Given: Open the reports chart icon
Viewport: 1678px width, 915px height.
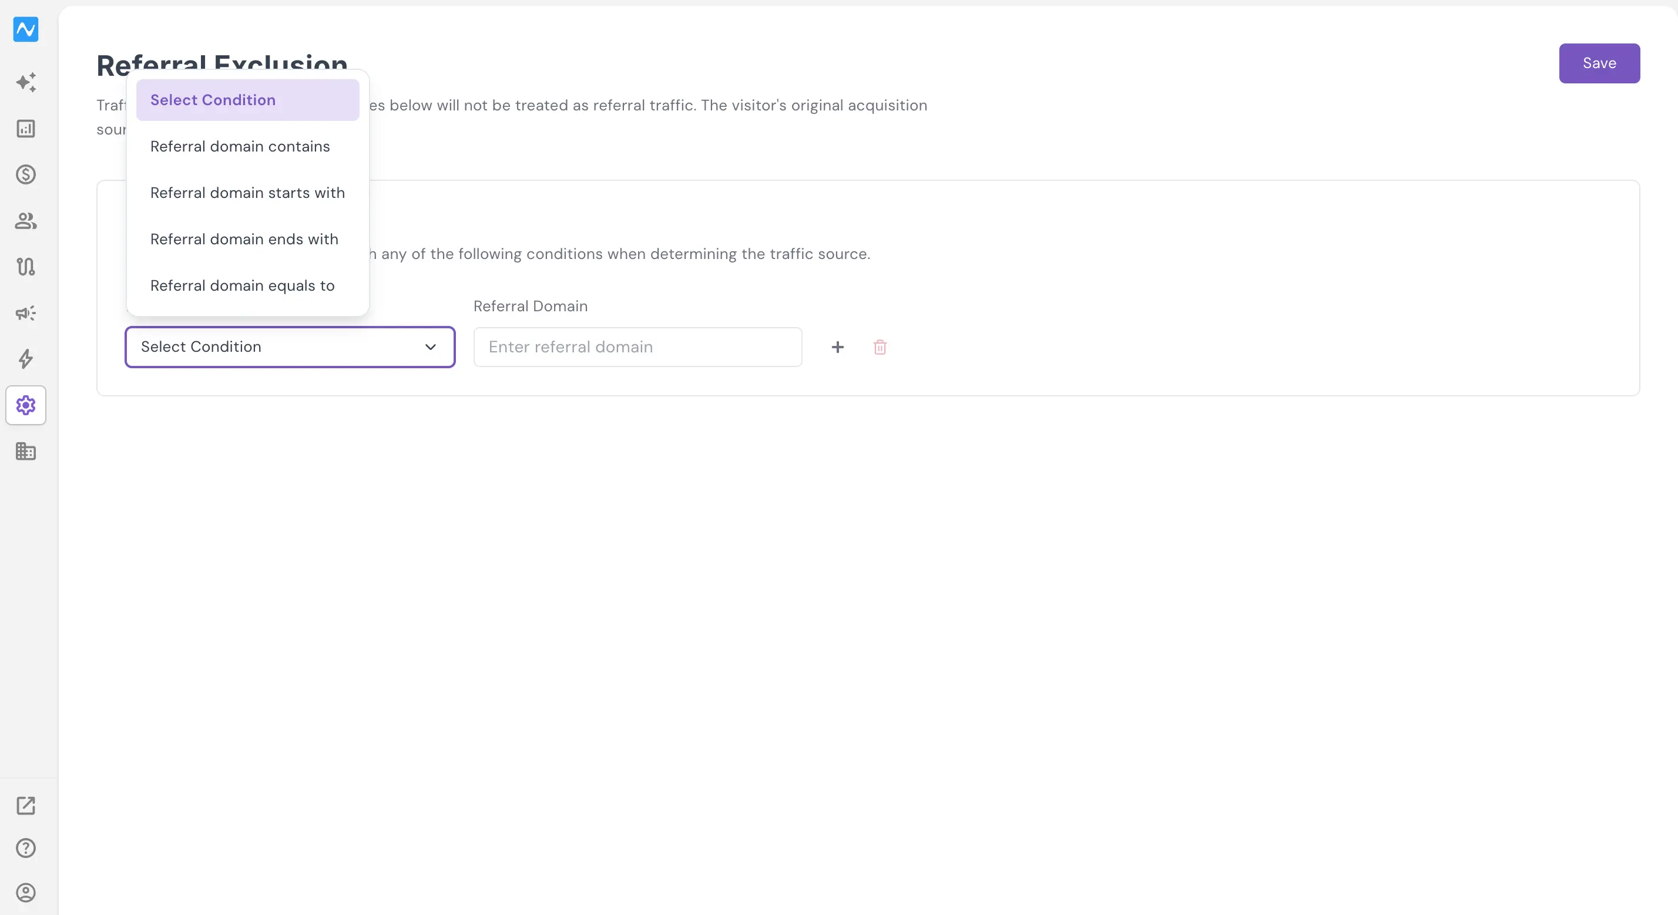Looking at the screenshot, I should (x=26, y=128).
